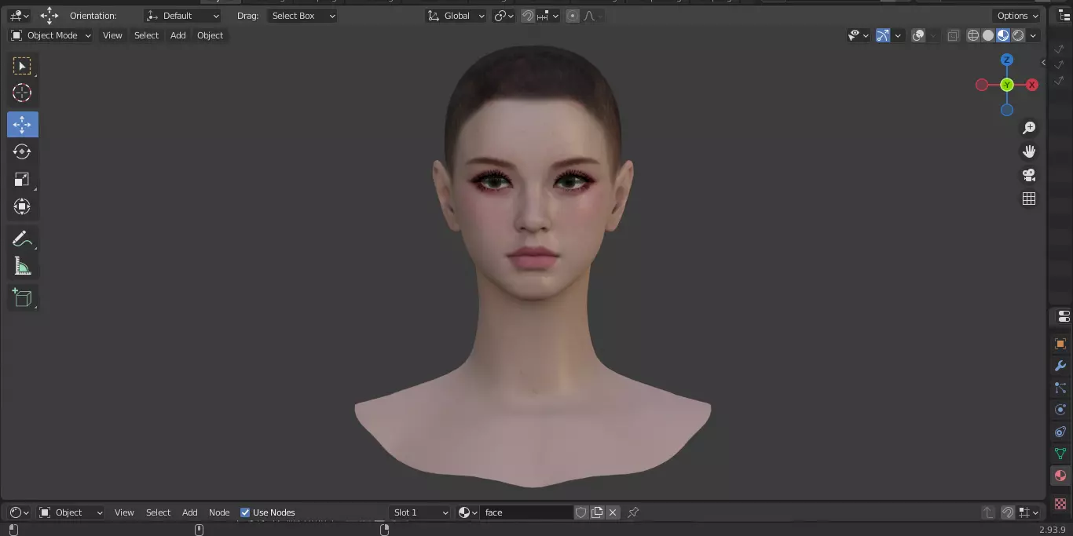Open the Slot 1 material slot dropdown
The image size is (1073, 536).
(x=420, y=512)
